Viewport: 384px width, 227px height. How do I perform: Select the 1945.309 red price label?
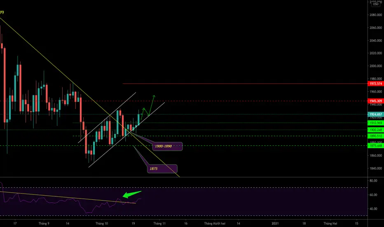[376, 101]
